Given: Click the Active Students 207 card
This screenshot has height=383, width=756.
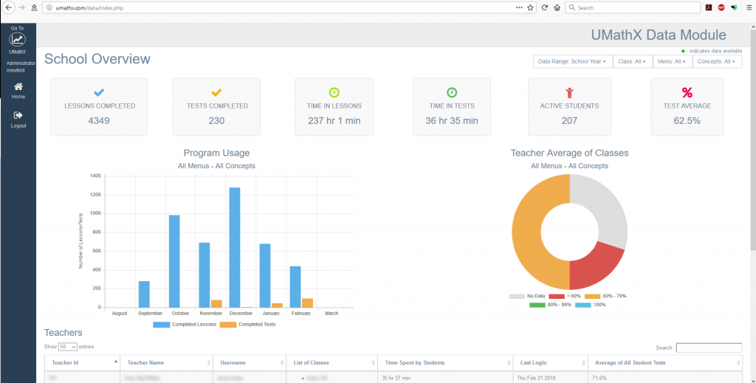Looking at the screenshot, I should 569,107.
